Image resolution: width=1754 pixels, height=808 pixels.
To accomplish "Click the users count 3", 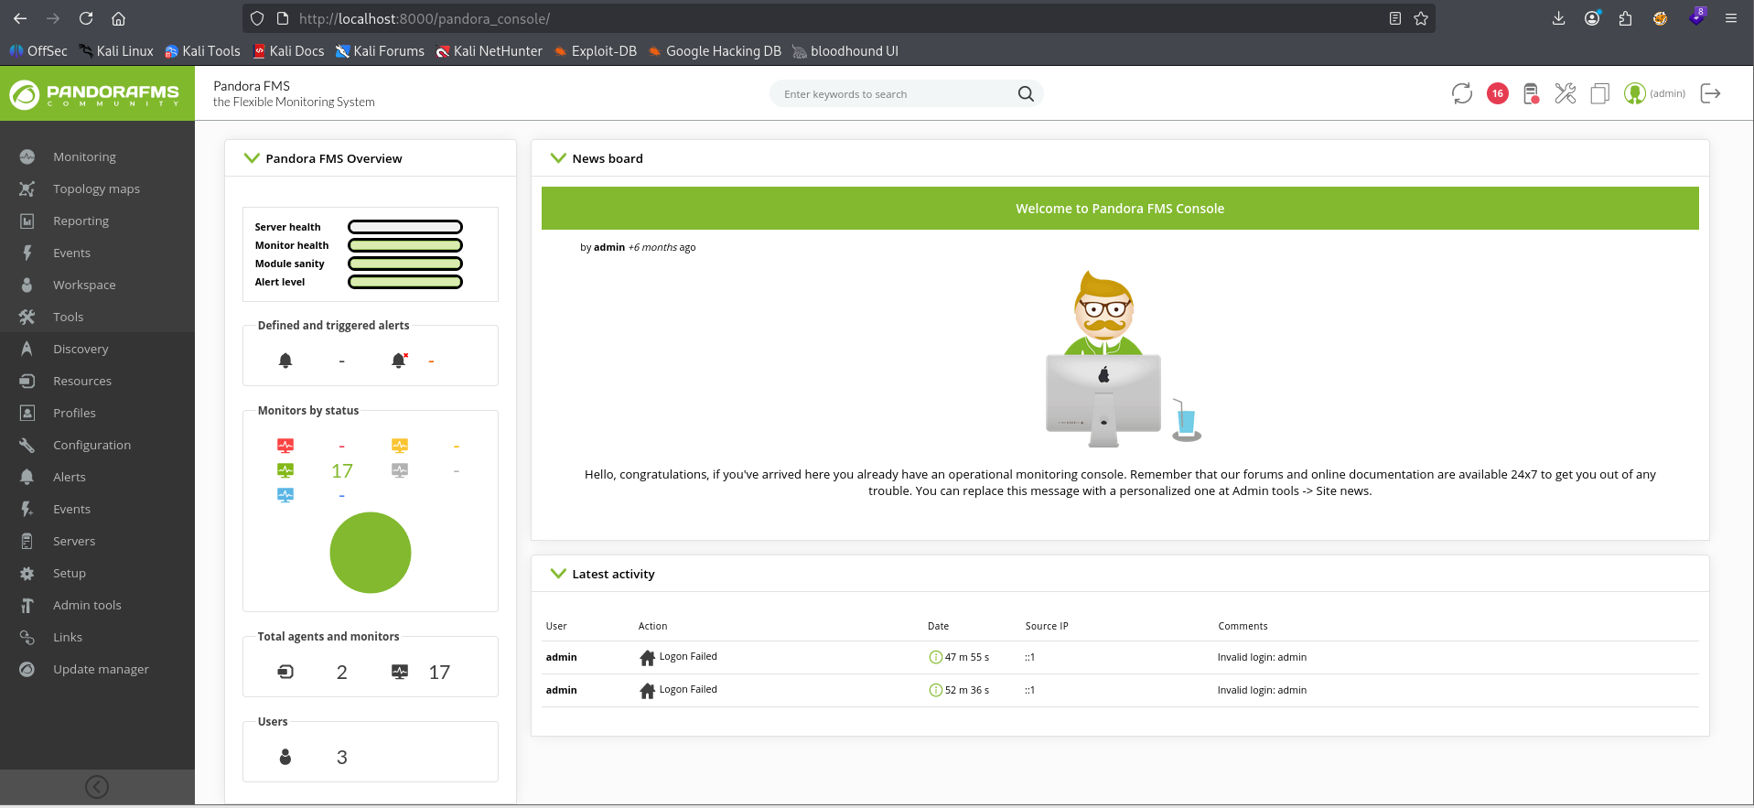I will tap(342, 758).
